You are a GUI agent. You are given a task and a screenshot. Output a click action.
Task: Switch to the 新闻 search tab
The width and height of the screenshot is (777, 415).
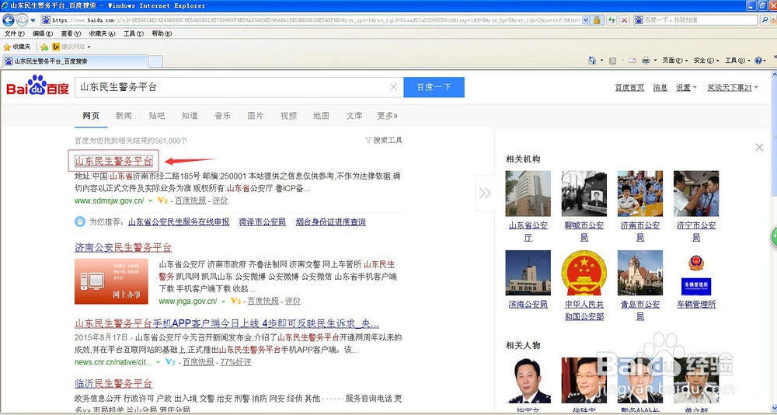pos(124,116)
